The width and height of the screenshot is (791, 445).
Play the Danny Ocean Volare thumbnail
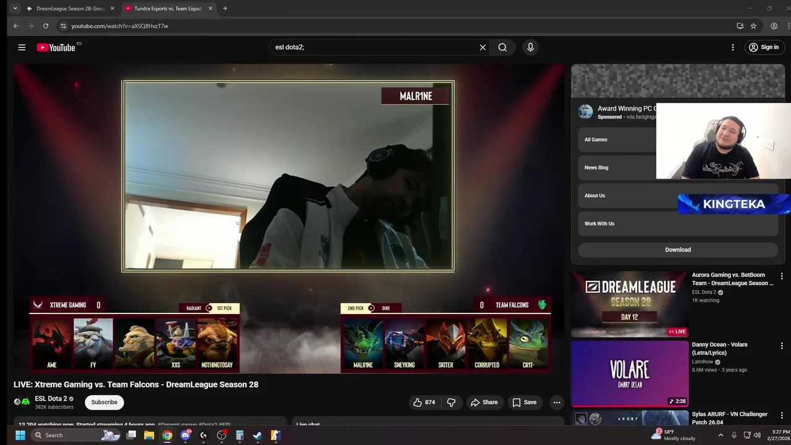tap(629, 373)
